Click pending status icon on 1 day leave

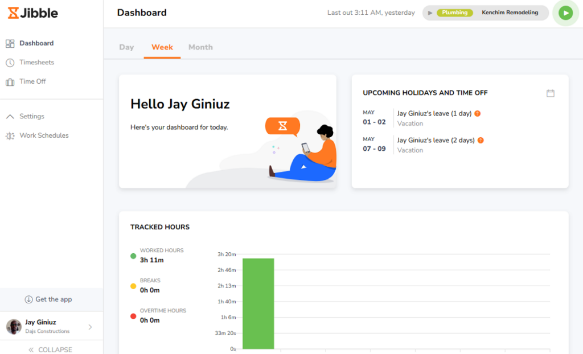[x=478, y=113]
